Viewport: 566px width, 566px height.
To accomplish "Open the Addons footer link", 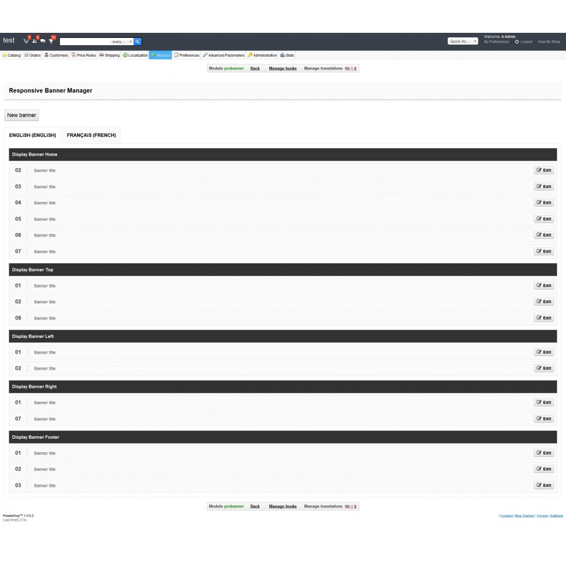I will click(556, 516).
